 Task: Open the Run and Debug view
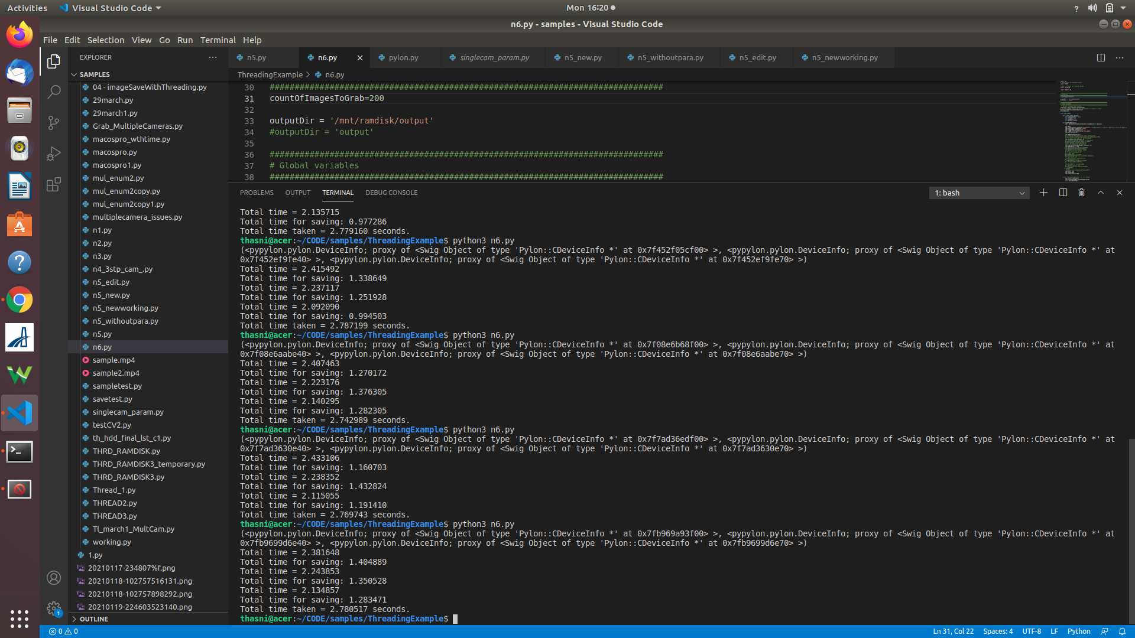click(x=54, y=154)
